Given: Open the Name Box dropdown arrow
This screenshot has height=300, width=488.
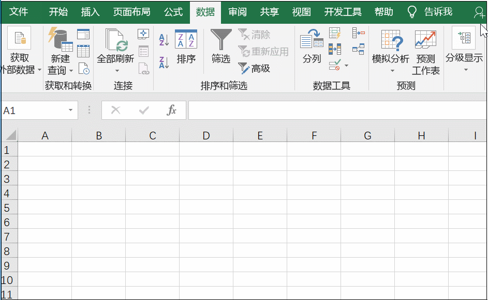Looking at the screenshot, I should 70,110.
